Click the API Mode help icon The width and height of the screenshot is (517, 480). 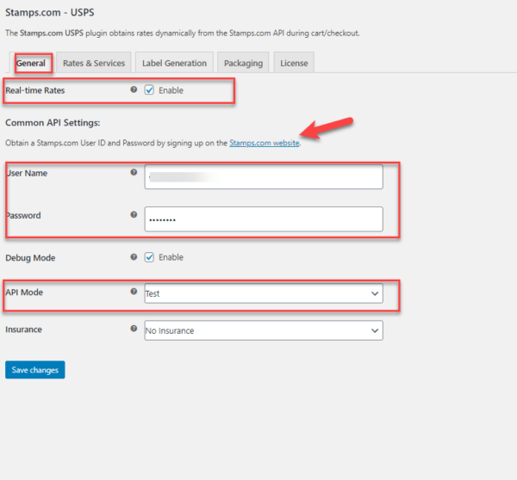coord(134,292)
